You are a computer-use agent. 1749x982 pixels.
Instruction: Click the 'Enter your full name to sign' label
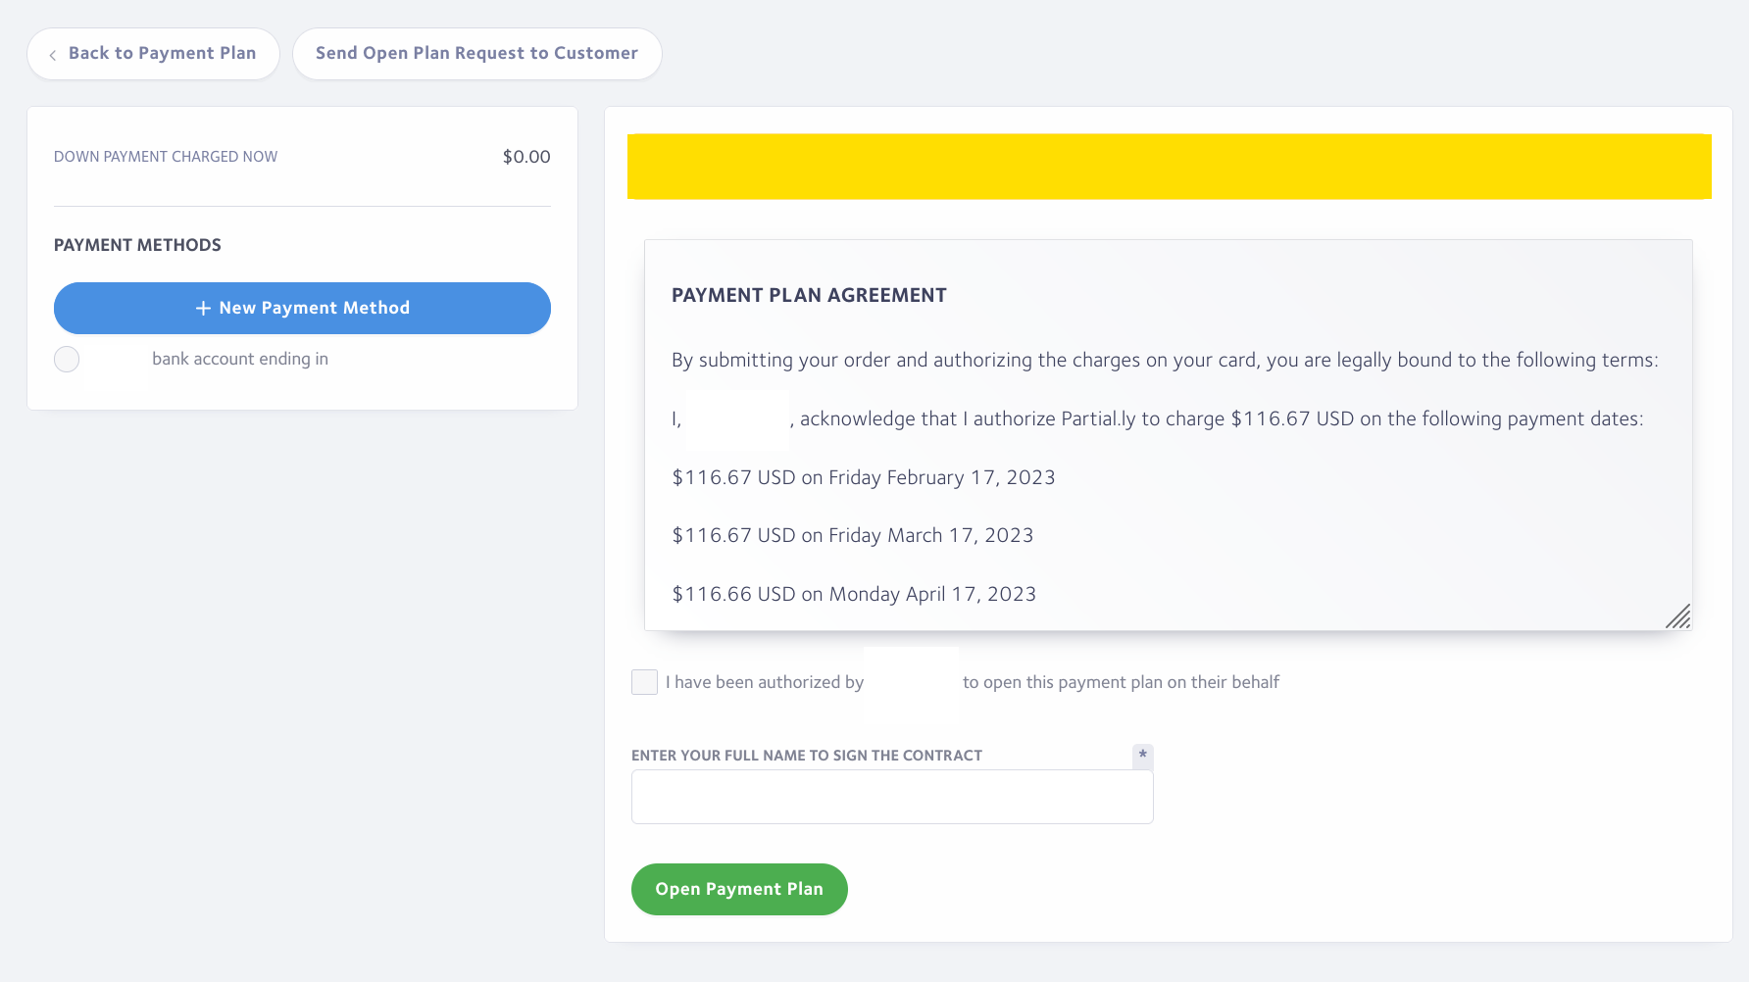pyautogui.click(x=807, y=756)
